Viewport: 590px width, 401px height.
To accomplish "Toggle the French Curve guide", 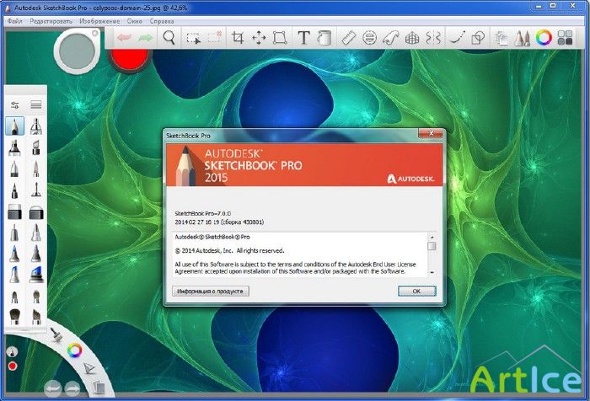I will click(x=390, y=38).
